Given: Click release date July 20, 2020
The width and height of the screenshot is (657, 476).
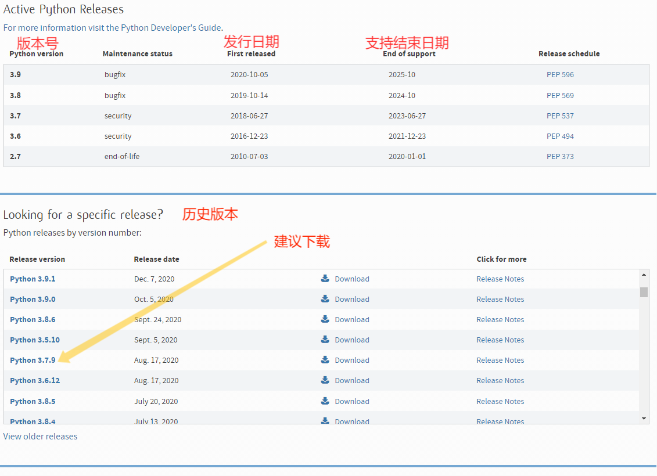Looking at the screenshot, I should [156, 402].
